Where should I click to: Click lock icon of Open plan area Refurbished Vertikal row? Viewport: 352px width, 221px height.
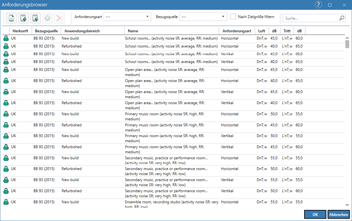(6, 103)
